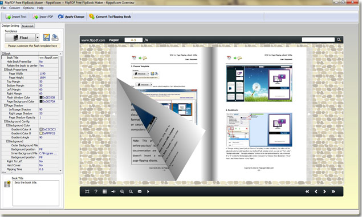Image resolution: width=362 pixels, height=217 pixels.
Task: Share by email envelope icon
Action: pyautogui.click(x=140, y=191)
